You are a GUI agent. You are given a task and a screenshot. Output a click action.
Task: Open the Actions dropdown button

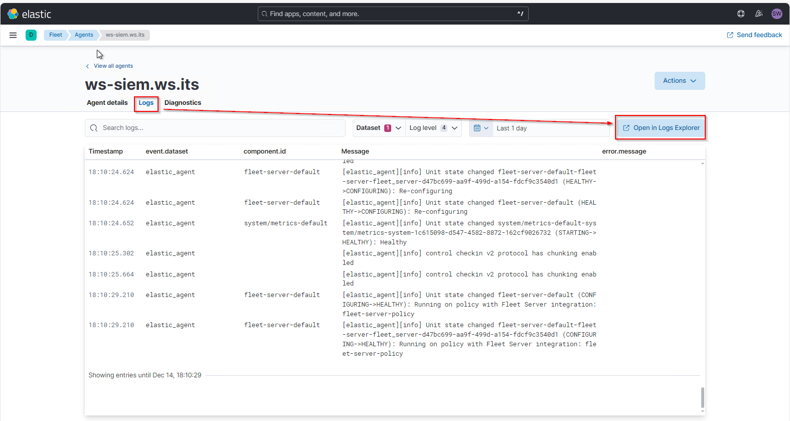[680, 81]
